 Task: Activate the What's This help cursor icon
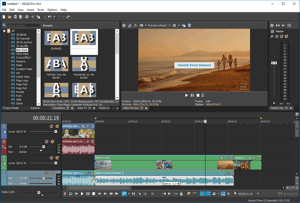click(x=68, y=17)
